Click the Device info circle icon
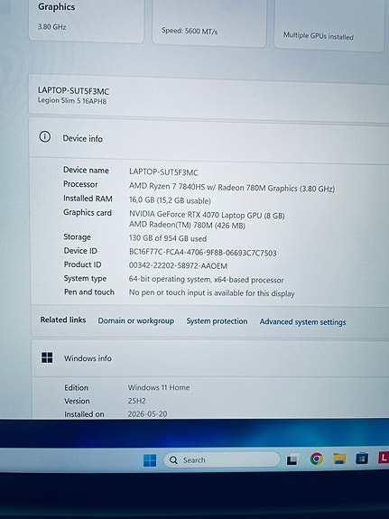 pyautogui.click(x=45, y=136)
